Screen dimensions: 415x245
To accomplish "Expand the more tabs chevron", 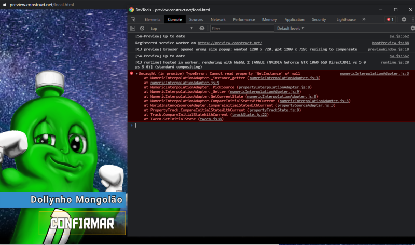I will [x=364, y=19].
